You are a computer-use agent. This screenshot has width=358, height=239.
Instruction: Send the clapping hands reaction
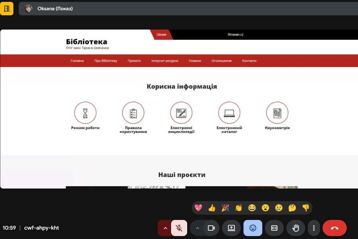pos(239,208)
